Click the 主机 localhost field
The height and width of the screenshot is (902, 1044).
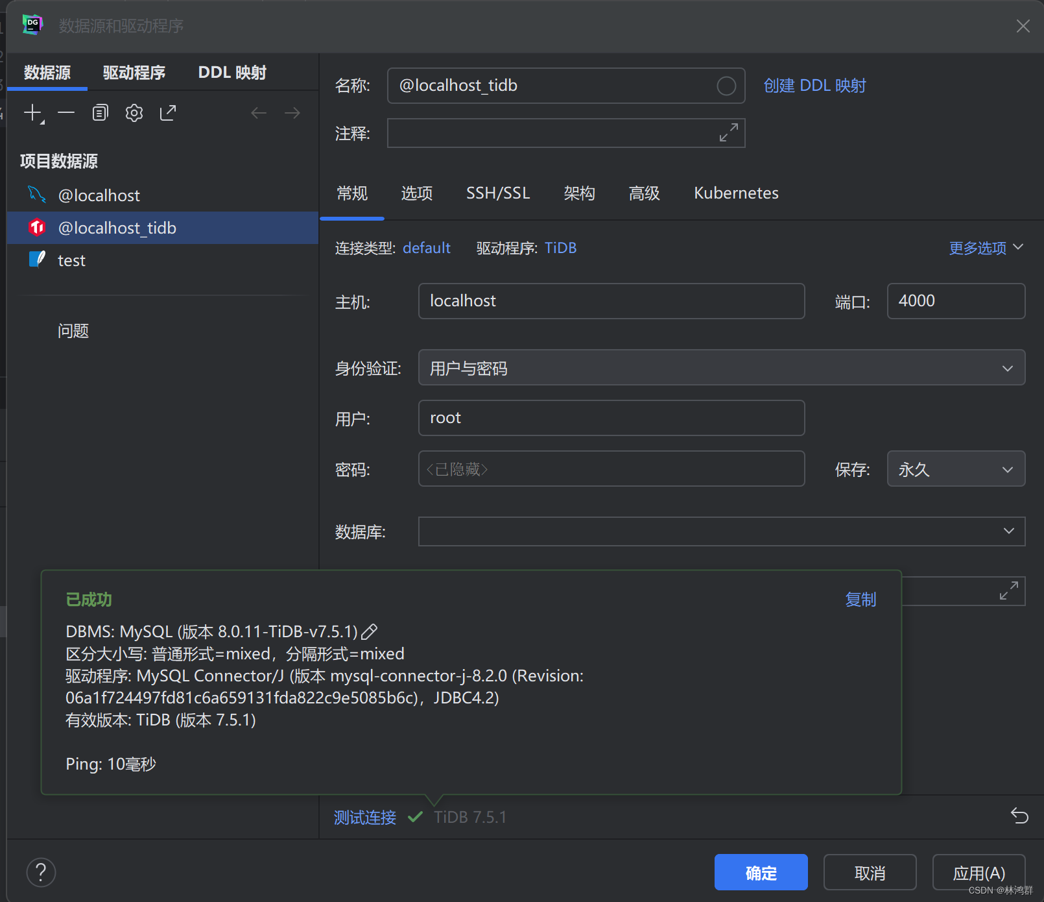pyautogui.click(x=611, y=301)
